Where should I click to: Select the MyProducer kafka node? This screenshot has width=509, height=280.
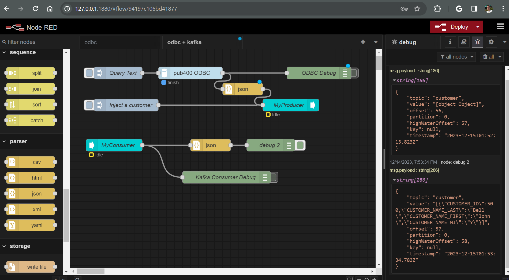(x=291, y=105)
